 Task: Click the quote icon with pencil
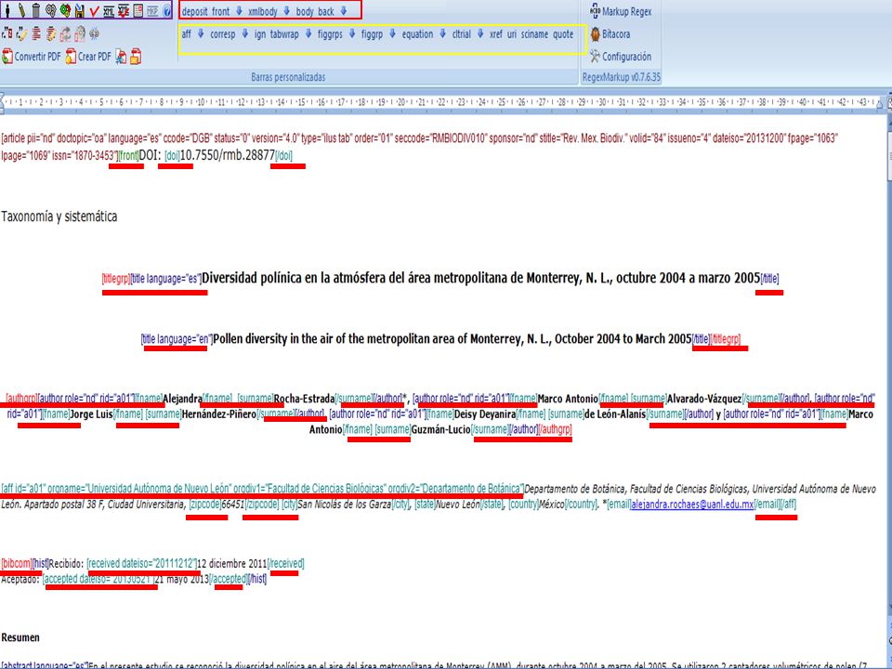pos(21,34)
